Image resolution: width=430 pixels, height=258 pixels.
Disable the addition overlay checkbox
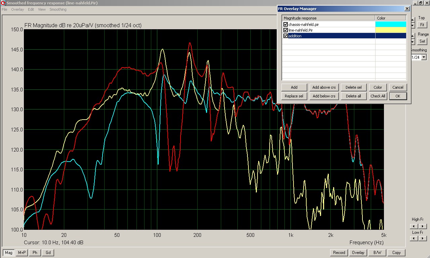[x=286, y=36]
